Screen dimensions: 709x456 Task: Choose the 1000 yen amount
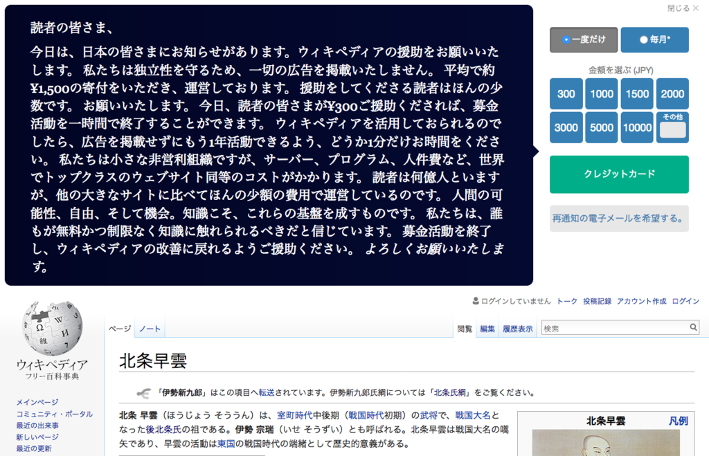[602, 93]
